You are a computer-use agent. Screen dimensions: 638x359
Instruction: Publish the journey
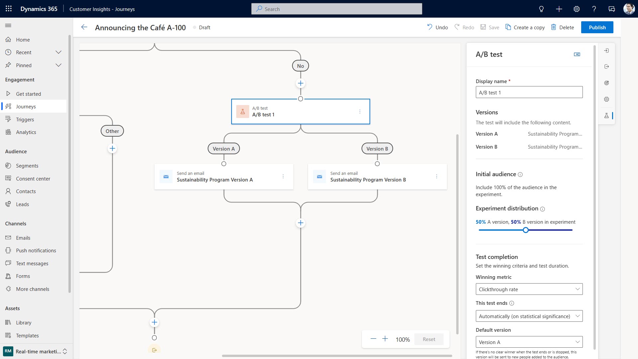click(x=597, y=27)
